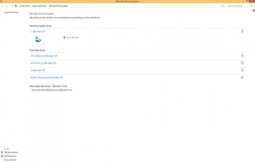Click System and Security in the breadcrumb
The width and height of the screenshot is (255, 163).
(39, 6)
